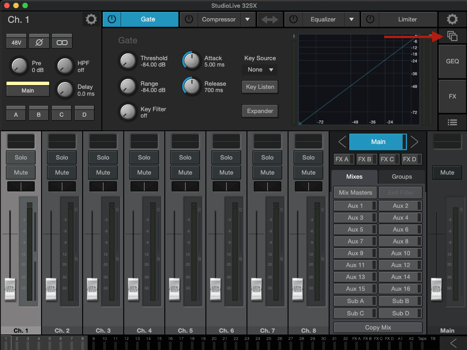Open the Key Source None dropdown
This screenshot has height=350, width=467.
tap(260, 70)
